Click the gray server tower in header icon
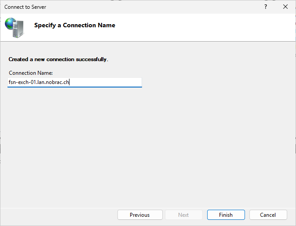The width and height of the screenshot is (296, 226). click(x=18, y=29)
